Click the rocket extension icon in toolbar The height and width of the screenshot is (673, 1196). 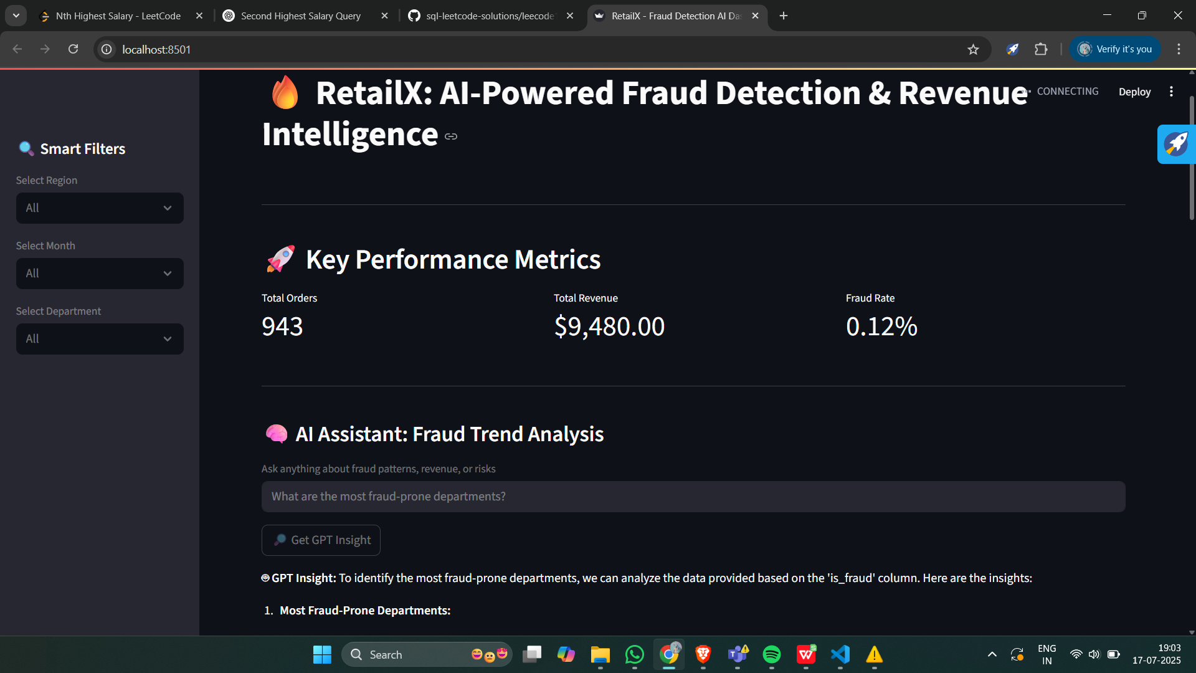coord(1012,49)
